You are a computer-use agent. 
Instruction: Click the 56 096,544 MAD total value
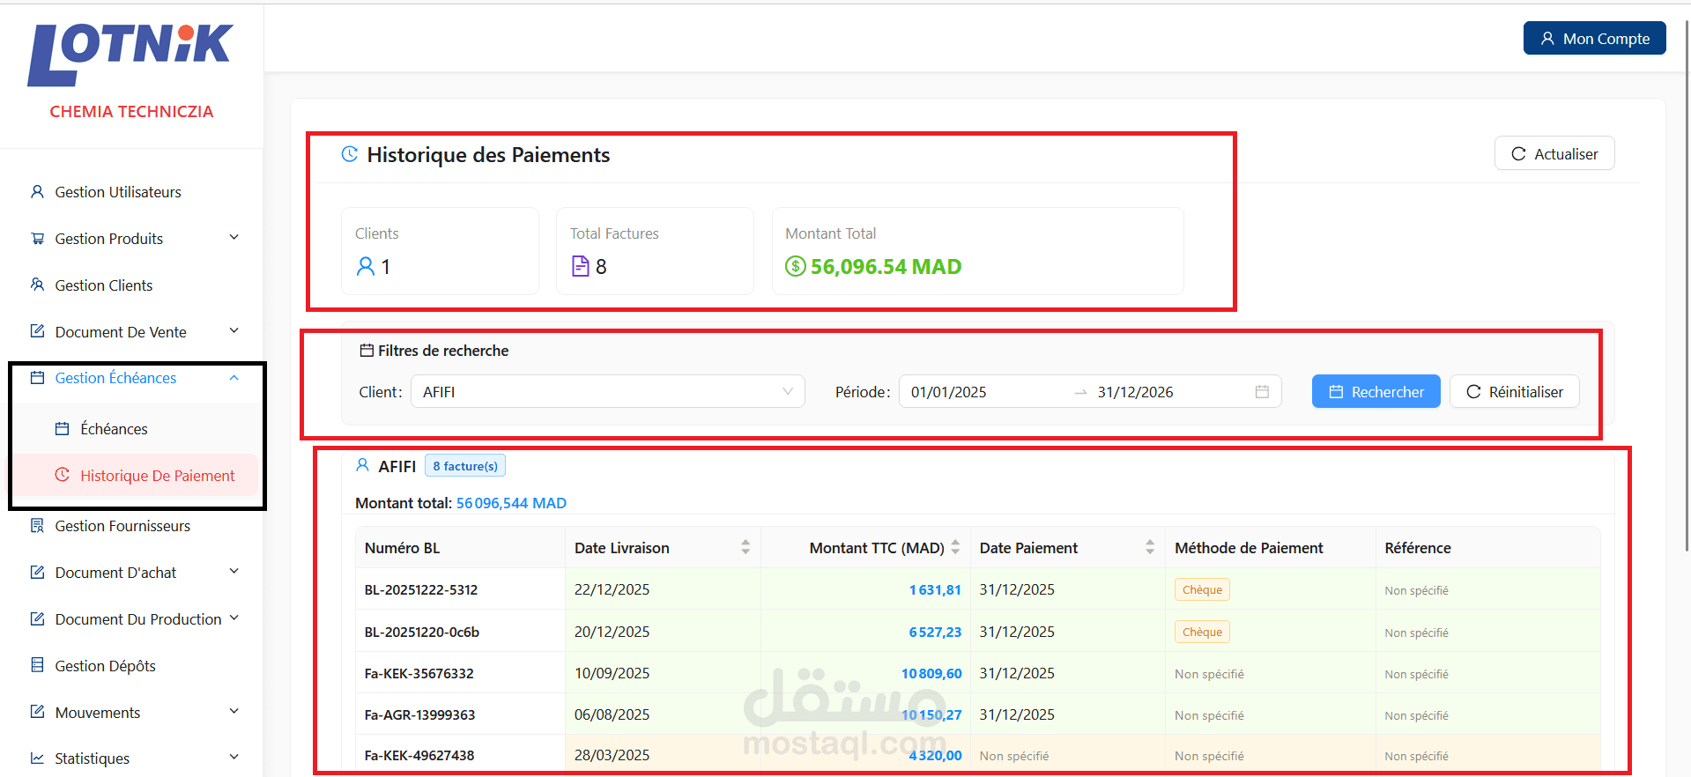click(511, 502)
